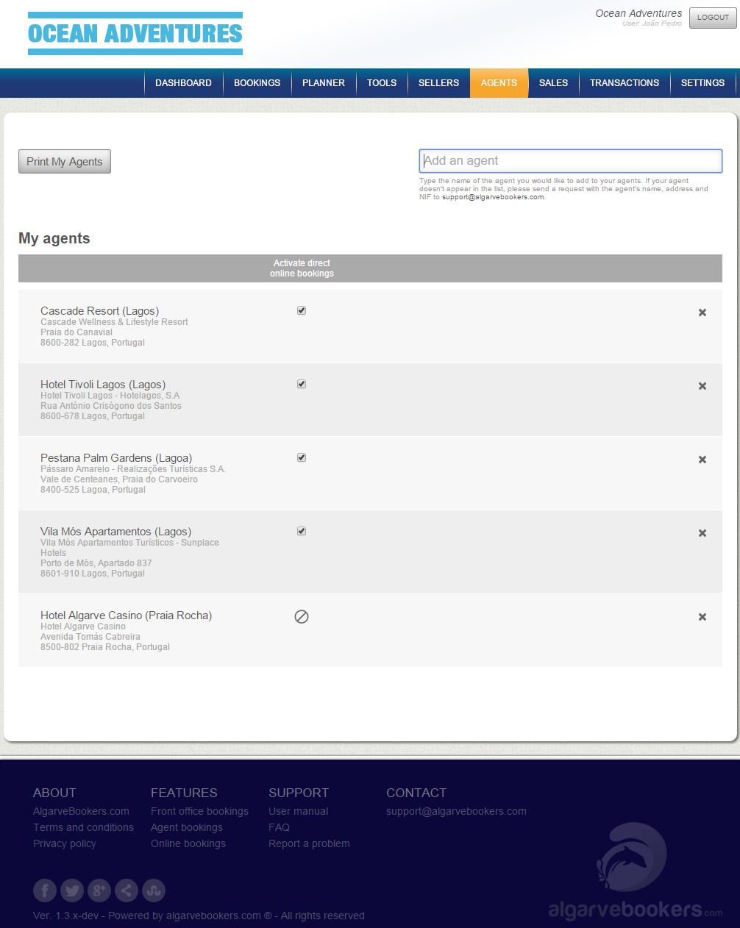The width and height of the screenshot is (740, 928).
Task: Open the FAQ link
Action: 279,827
